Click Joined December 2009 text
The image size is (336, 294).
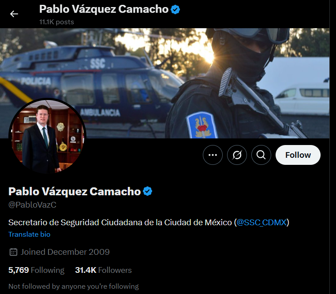pyautogui.click(x=65, y=252)
